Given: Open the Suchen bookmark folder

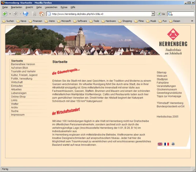Looking at the screenshot, I should 8,21.
